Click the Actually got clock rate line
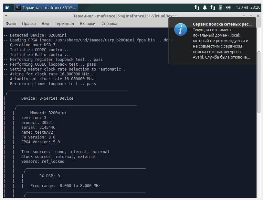This screenshot has width=263, height=200. [50, 79]
